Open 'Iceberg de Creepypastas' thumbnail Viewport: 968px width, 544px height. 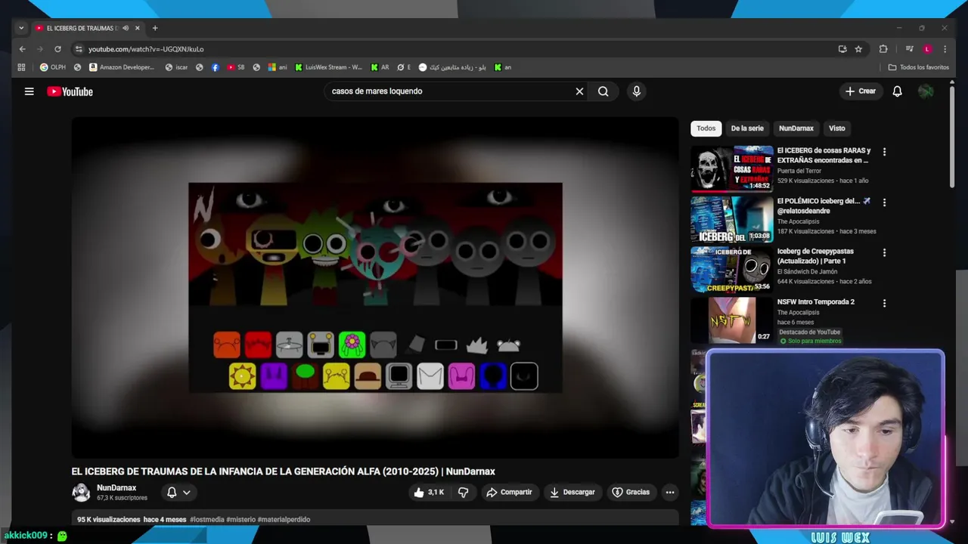click(x=732, y=270)
